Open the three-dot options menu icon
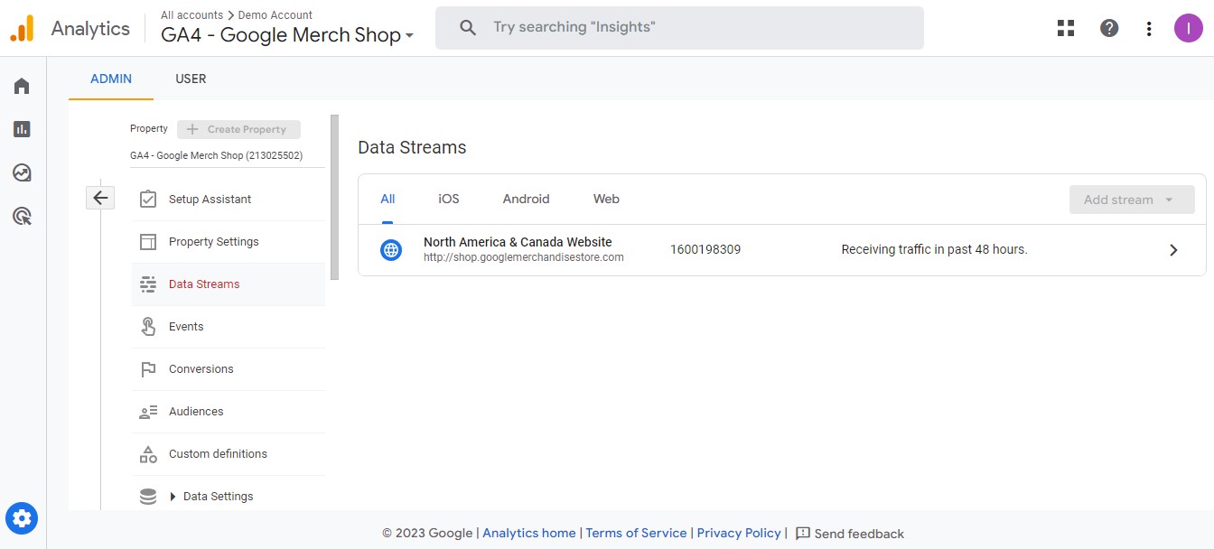Image resolution: width=1214 pixels, height=549 pixels. (x=1148, y=28)
